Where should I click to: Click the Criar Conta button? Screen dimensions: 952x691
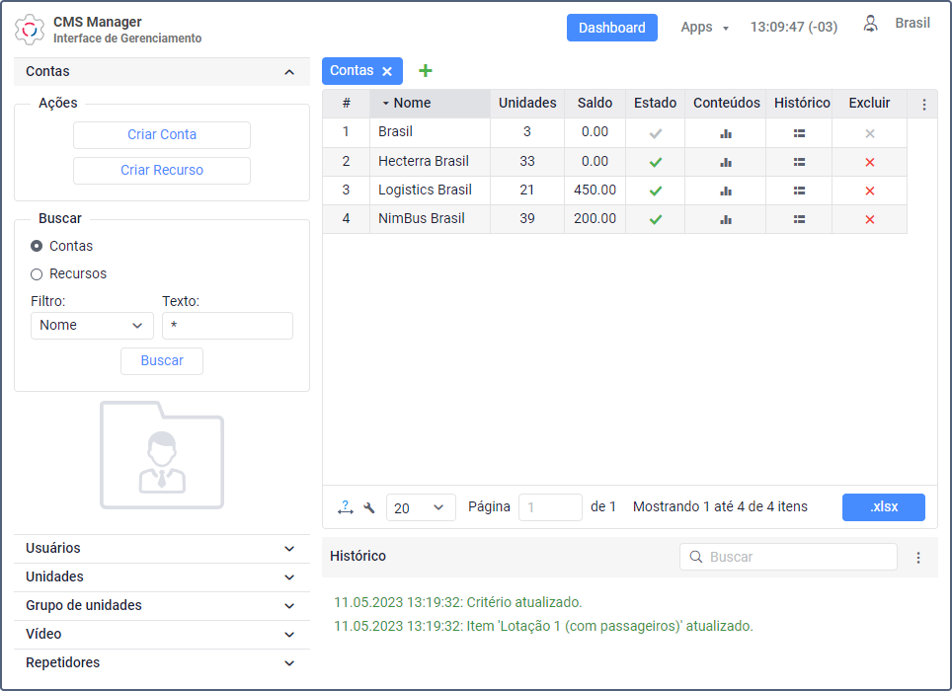(x=162, y=135)
